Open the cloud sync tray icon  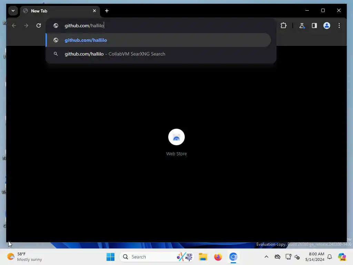(278, 257)
